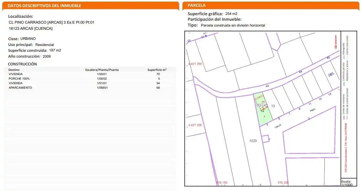Click the "Participación del inmueble:" label
361x191 pixels.
pos(215,19)
